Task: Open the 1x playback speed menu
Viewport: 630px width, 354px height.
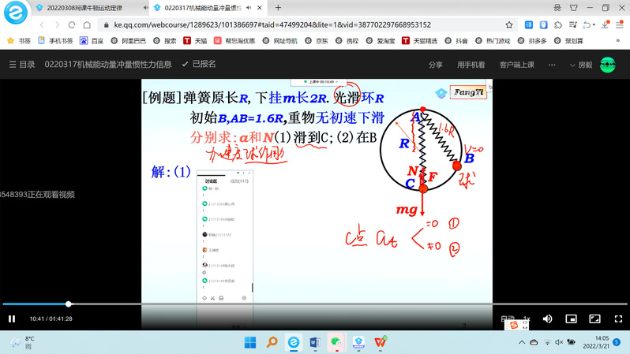Action: point(527,319)
